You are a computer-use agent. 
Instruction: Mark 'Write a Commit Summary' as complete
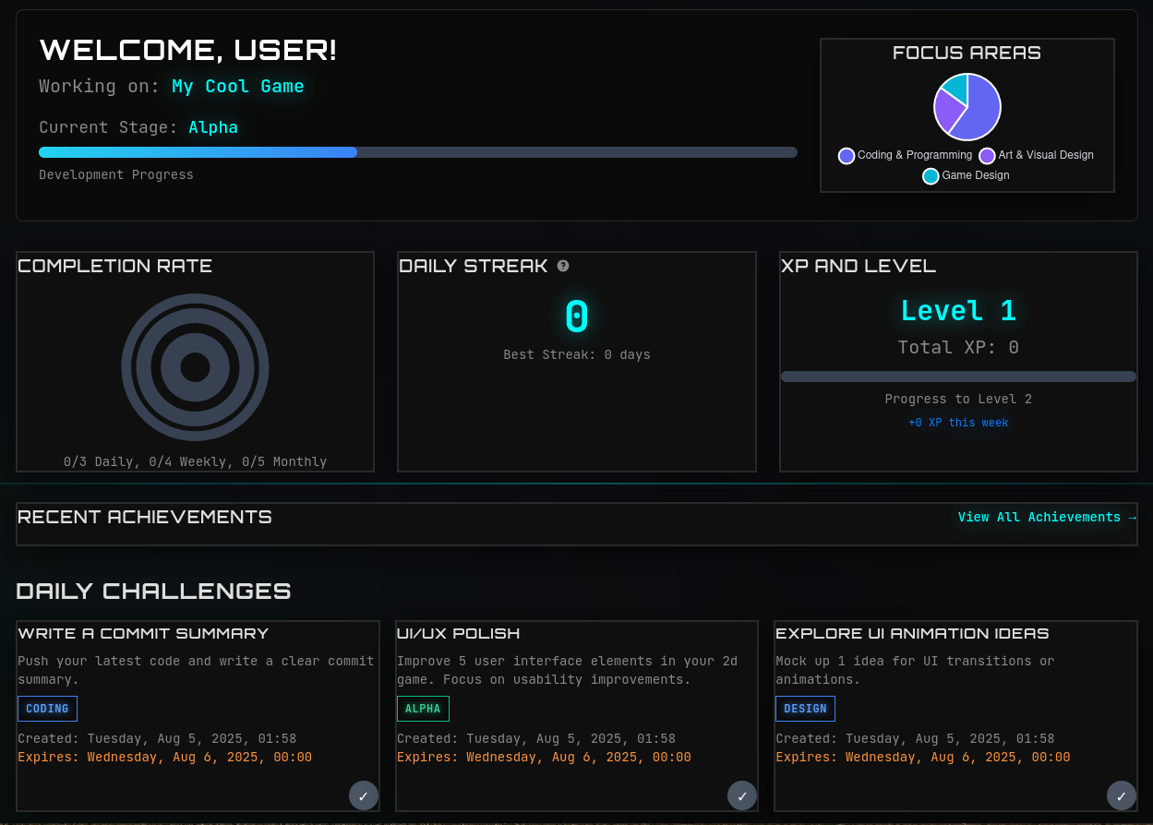point(363,795)
